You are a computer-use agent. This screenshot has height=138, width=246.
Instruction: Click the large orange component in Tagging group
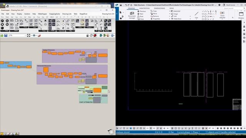(x=97, y=90)
